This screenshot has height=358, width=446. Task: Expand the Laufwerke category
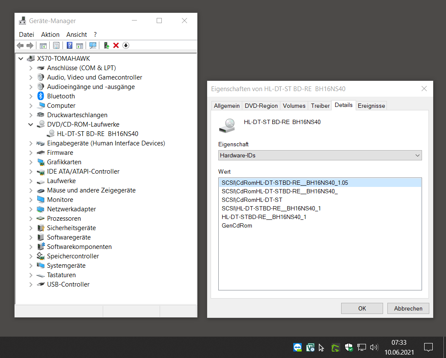click(x=31, y=180)
